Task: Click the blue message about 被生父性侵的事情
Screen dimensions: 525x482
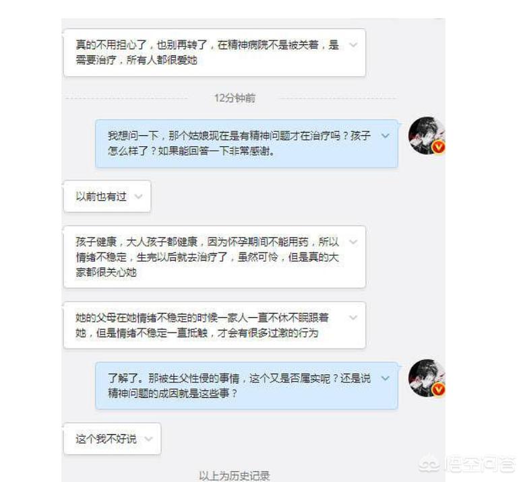Action: (x=247, y=386)
